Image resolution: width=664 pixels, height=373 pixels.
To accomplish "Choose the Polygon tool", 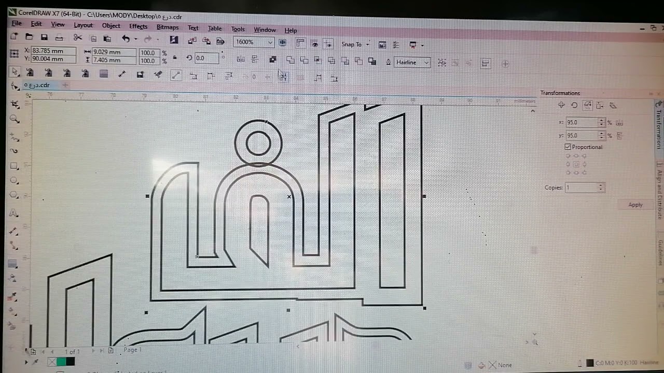I will click(15, 195).
